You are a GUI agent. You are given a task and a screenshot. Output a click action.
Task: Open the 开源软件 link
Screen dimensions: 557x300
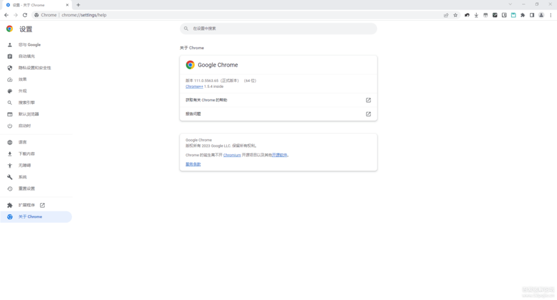[x=280, y=155]
